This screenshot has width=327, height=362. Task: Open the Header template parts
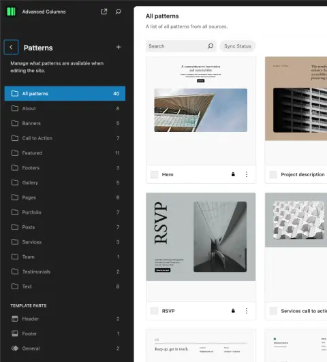(65, 318)
